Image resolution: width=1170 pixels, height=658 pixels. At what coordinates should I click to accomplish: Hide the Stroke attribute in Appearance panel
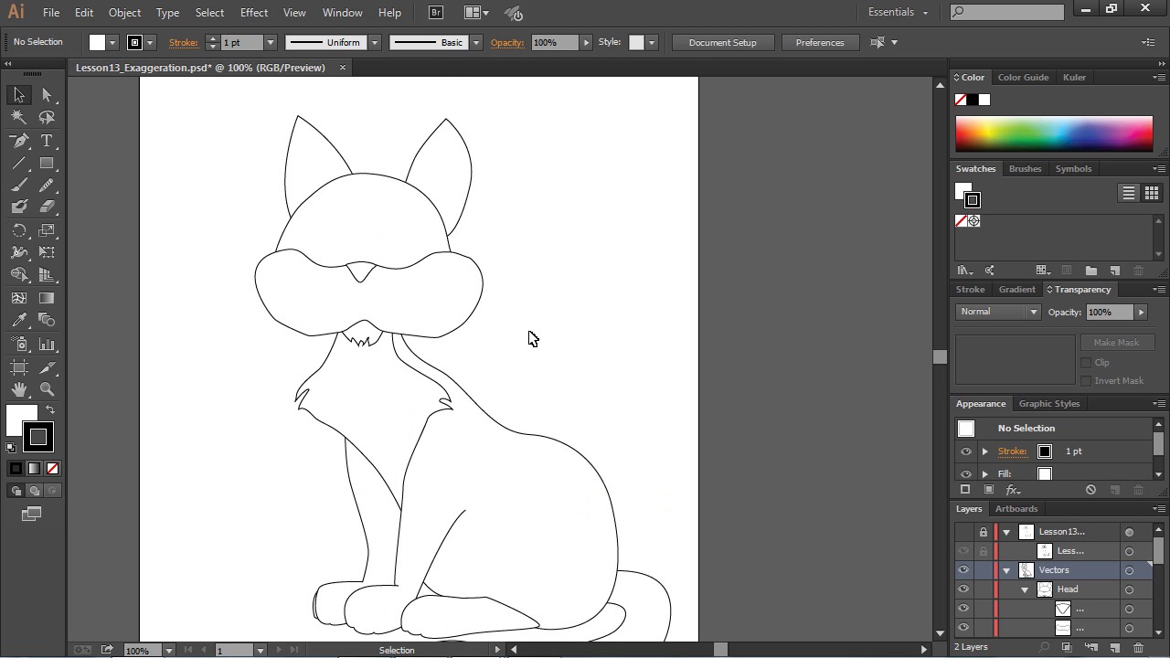[966, 451]
